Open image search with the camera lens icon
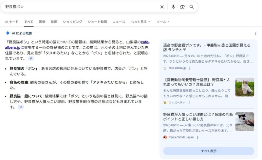 (182, 7)
